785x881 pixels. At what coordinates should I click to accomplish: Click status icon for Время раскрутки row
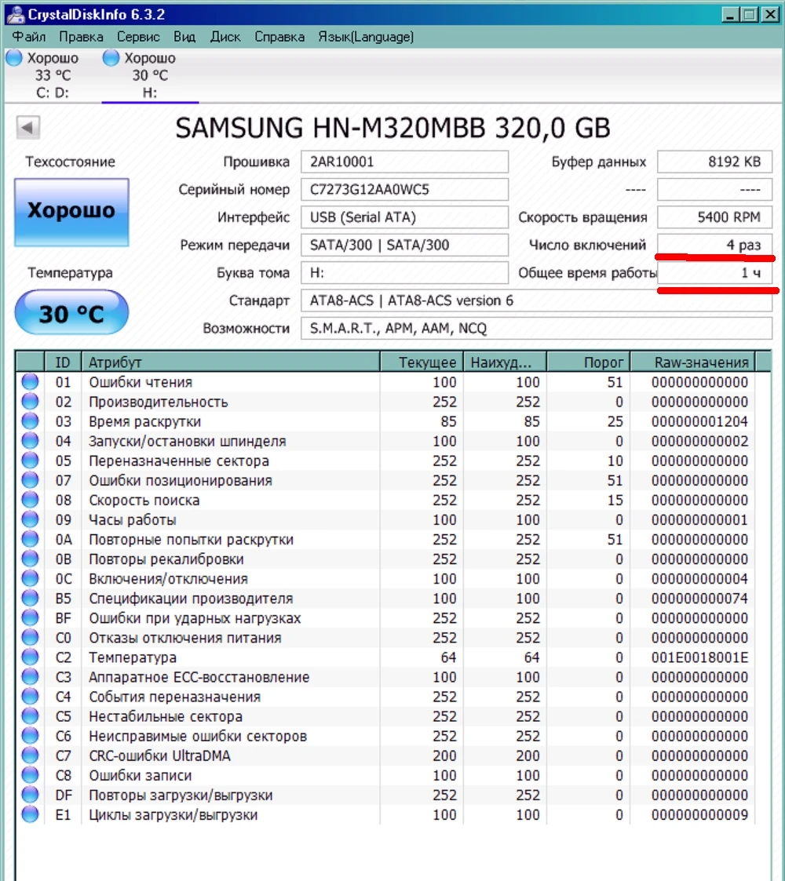31,421
